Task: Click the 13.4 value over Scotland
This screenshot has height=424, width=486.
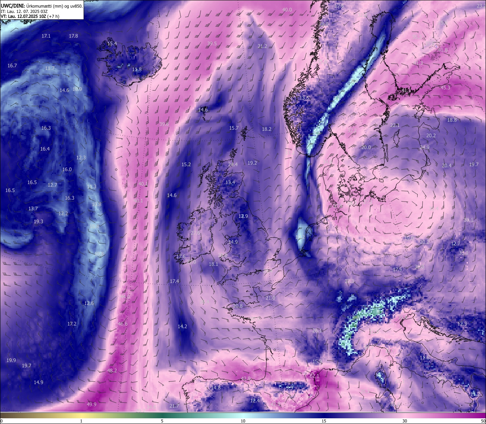Action: point(230,182)
